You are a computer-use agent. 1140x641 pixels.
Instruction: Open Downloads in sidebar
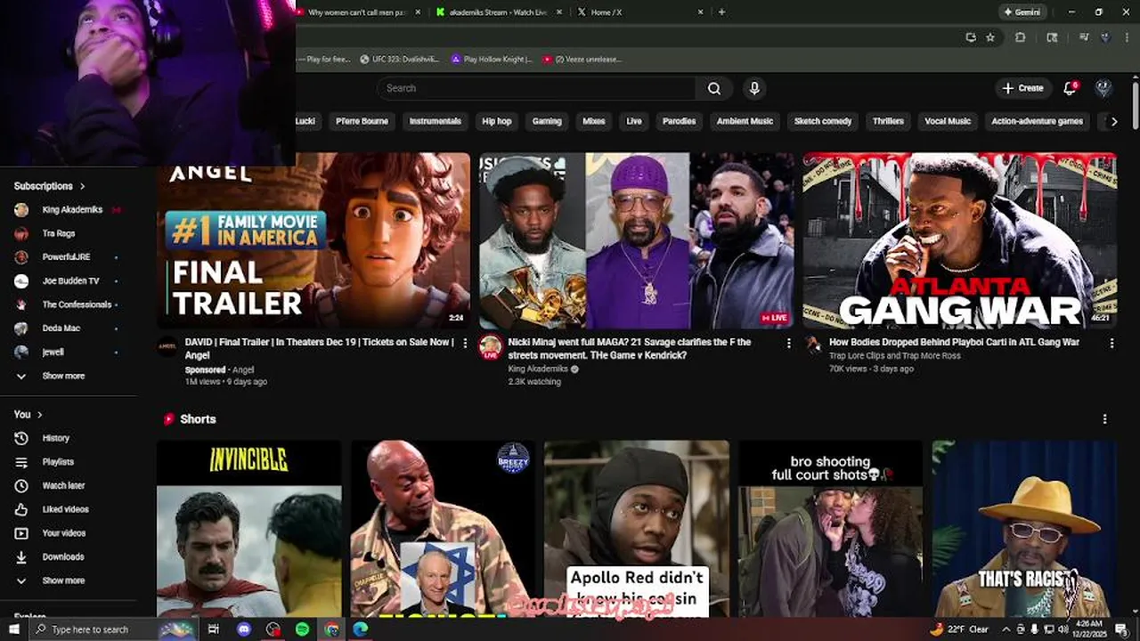[69, 556]
